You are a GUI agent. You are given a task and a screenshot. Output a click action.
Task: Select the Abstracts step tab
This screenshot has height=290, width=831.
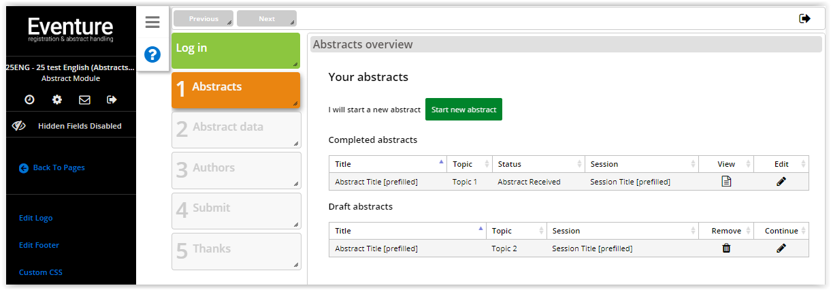click(x=235, y=91)
